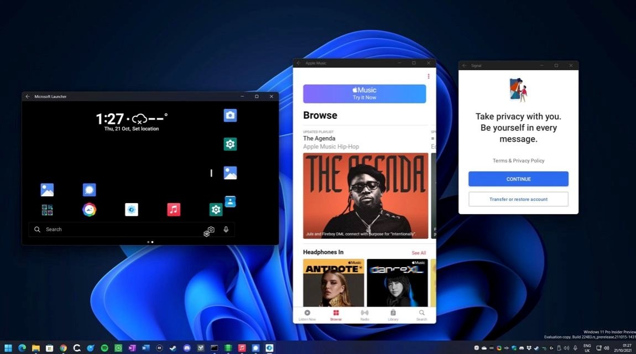Click Transfer or restore account in Signal
This screenshot has width=636, height=354.
[518, 199]
